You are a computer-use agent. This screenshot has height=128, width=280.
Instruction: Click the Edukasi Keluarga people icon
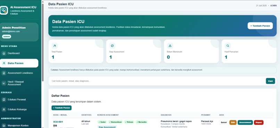pos(4,109)
